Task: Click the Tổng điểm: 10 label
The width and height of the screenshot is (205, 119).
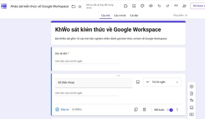Action: 180,15
